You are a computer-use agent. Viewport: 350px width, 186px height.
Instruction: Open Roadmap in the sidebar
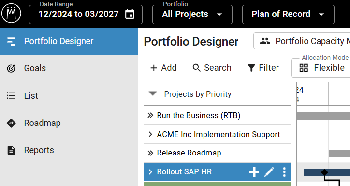click(x=69, y=123)
